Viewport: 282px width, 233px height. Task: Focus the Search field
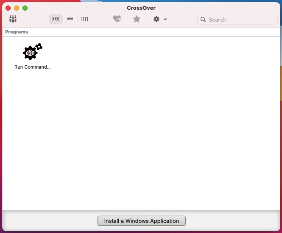237,19
